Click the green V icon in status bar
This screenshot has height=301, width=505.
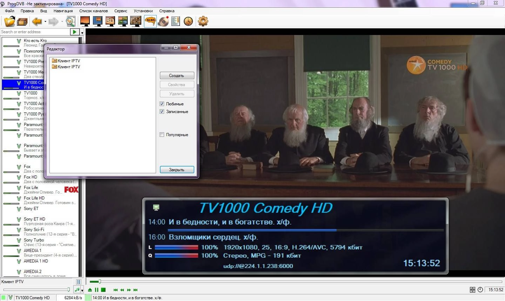(11, 298)
